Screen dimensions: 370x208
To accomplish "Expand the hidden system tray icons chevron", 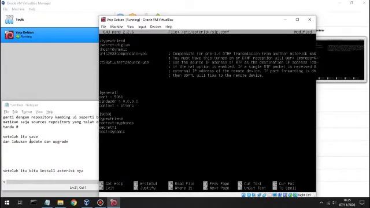I will click(x=321, y=203).
